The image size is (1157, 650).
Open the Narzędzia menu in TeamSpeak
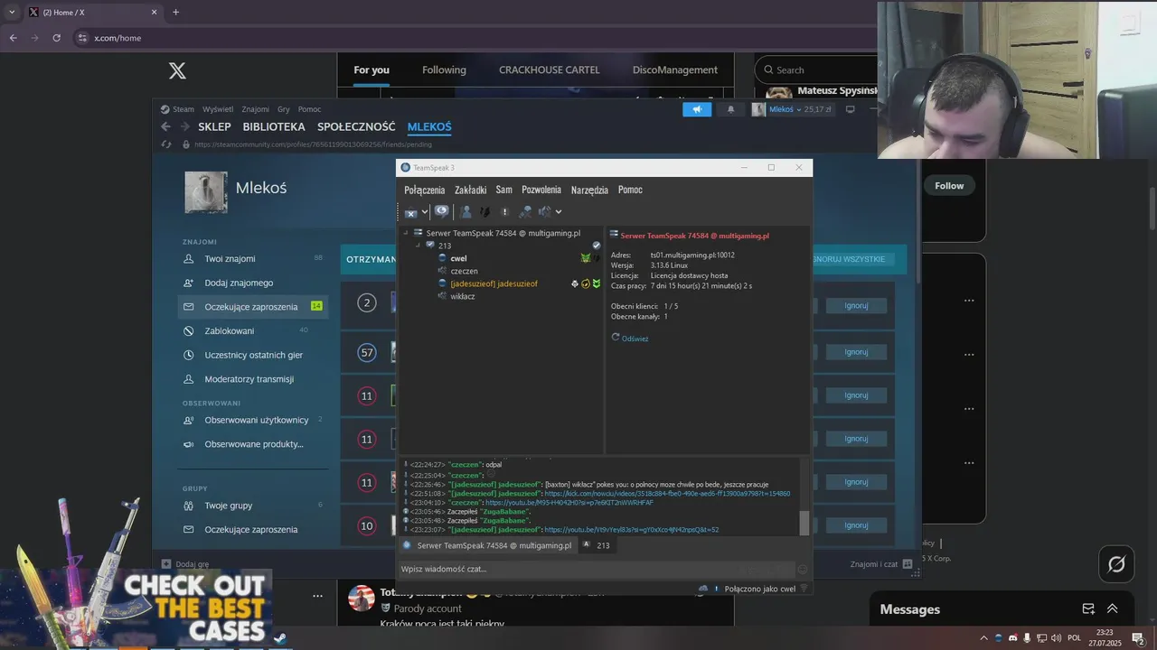tap(589, 190)
